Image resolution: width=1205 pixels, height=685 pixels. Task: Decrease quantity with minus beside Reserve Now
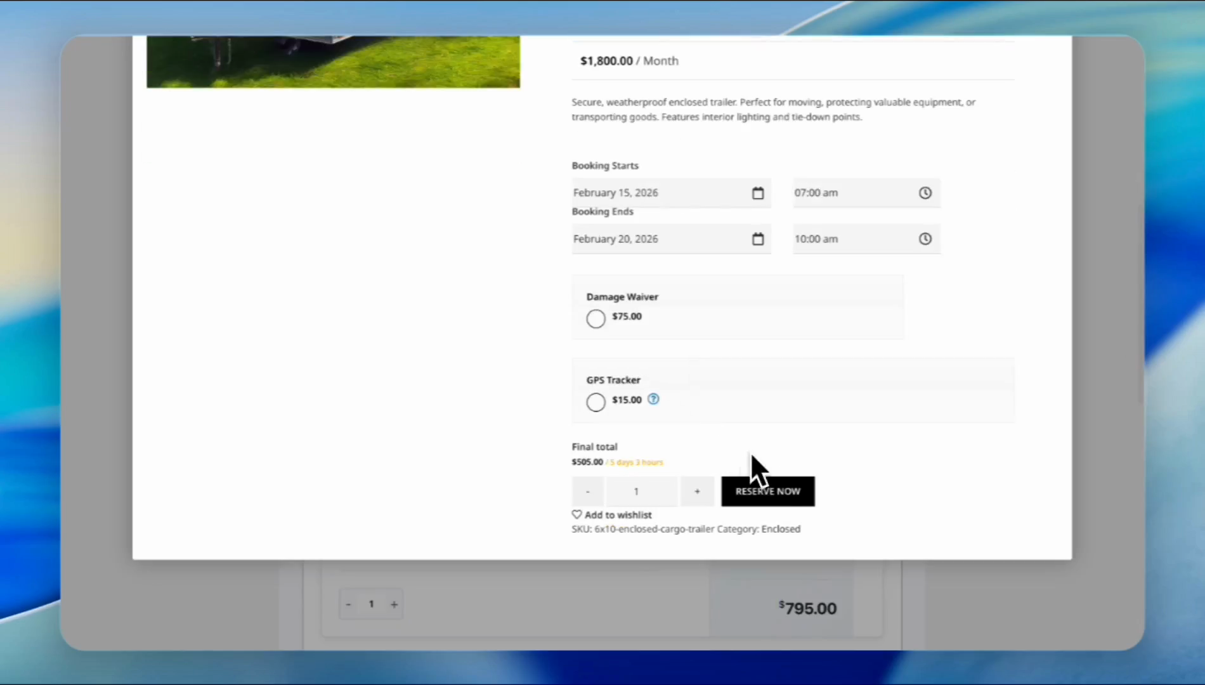588,492
